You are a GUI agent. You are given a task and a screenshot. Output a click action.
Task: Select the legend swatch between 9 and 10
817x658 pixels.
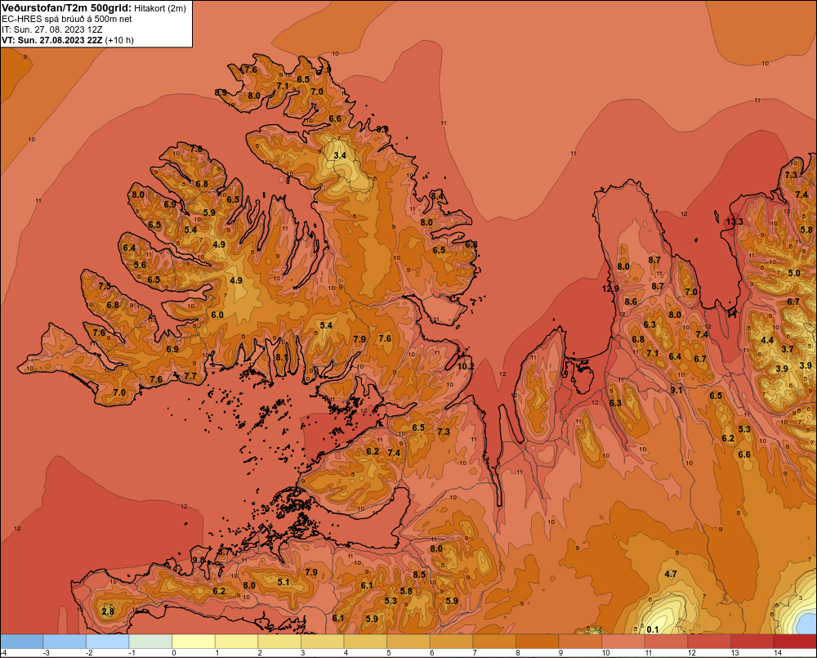(x=580, y=642)
